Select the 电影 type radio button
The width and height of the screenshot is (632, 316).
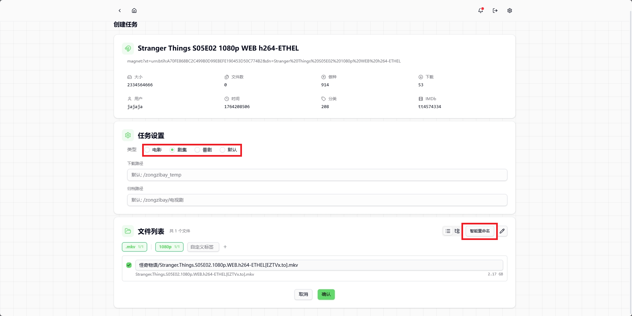pyautogui.click(x=147, y=150)
